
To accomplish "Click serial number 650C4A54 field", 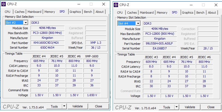I will 47,48.
